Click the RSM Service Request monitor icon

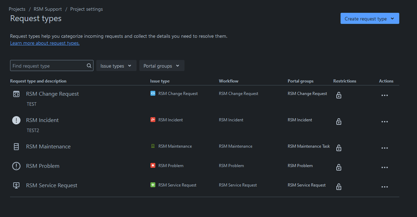coord(16,185)
